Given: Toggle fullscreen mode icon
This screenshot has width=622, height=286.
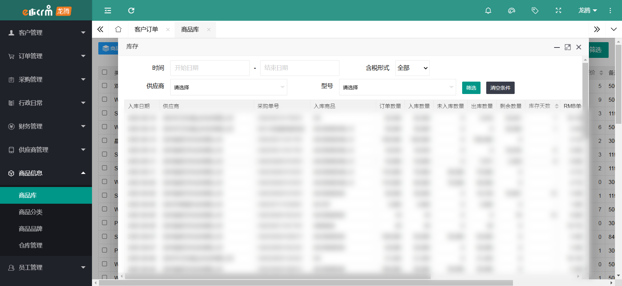Looking at the screenshot, I should click(558, 11).
